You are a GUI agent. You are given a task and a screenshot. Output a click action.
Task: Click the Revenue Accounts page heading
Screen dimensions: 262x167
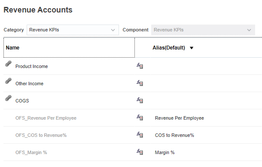(x=38, y=10)
